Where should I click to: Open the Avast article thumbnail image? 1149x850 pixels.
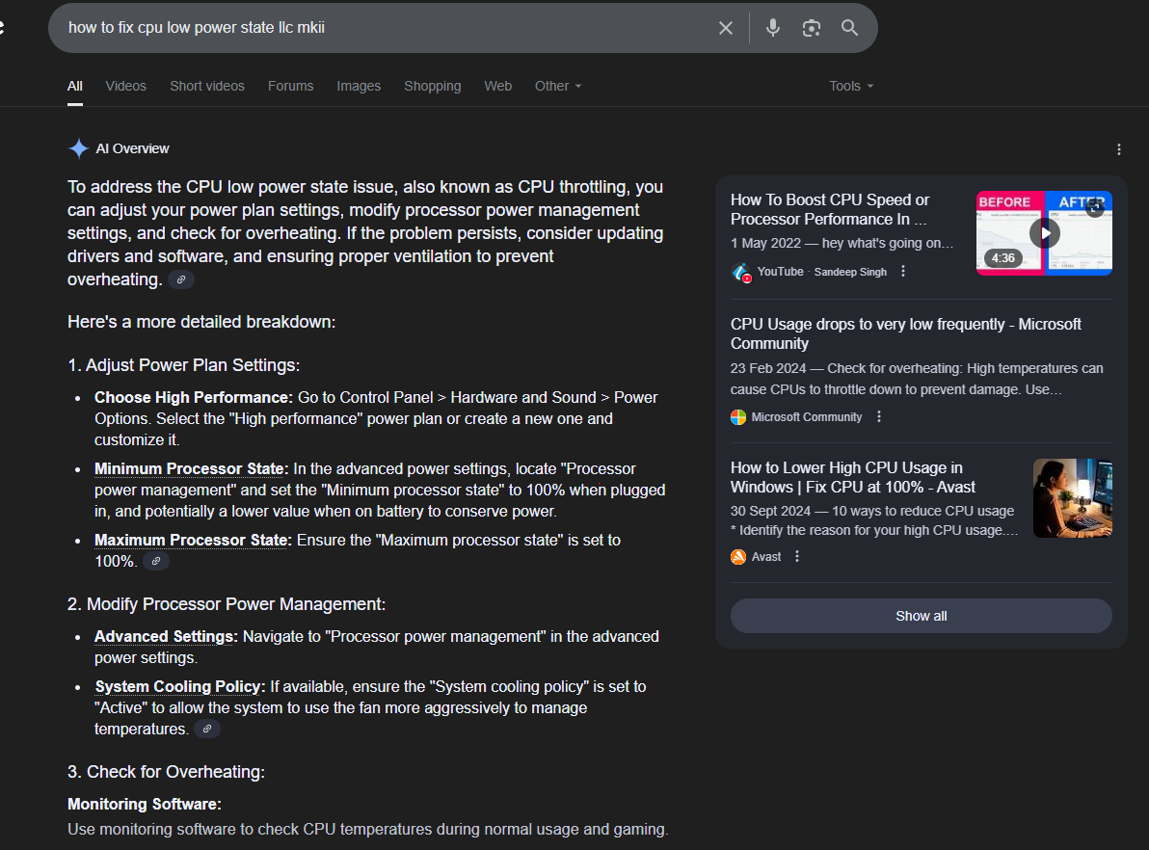1073,498
